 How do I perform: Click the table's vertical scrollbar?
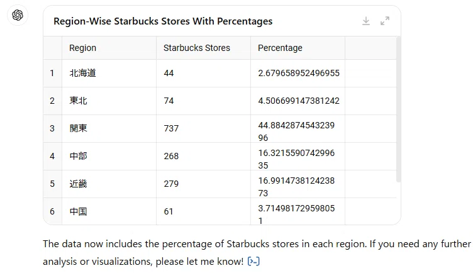coord(398,109)
